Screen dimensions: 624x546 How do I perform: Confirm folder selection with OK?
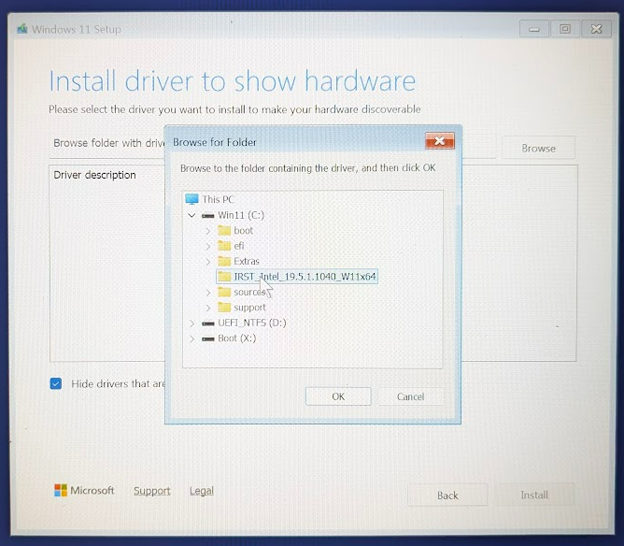coord(338,396)
